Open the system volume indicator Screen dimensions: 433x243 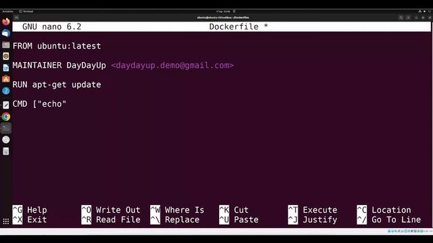425,11
